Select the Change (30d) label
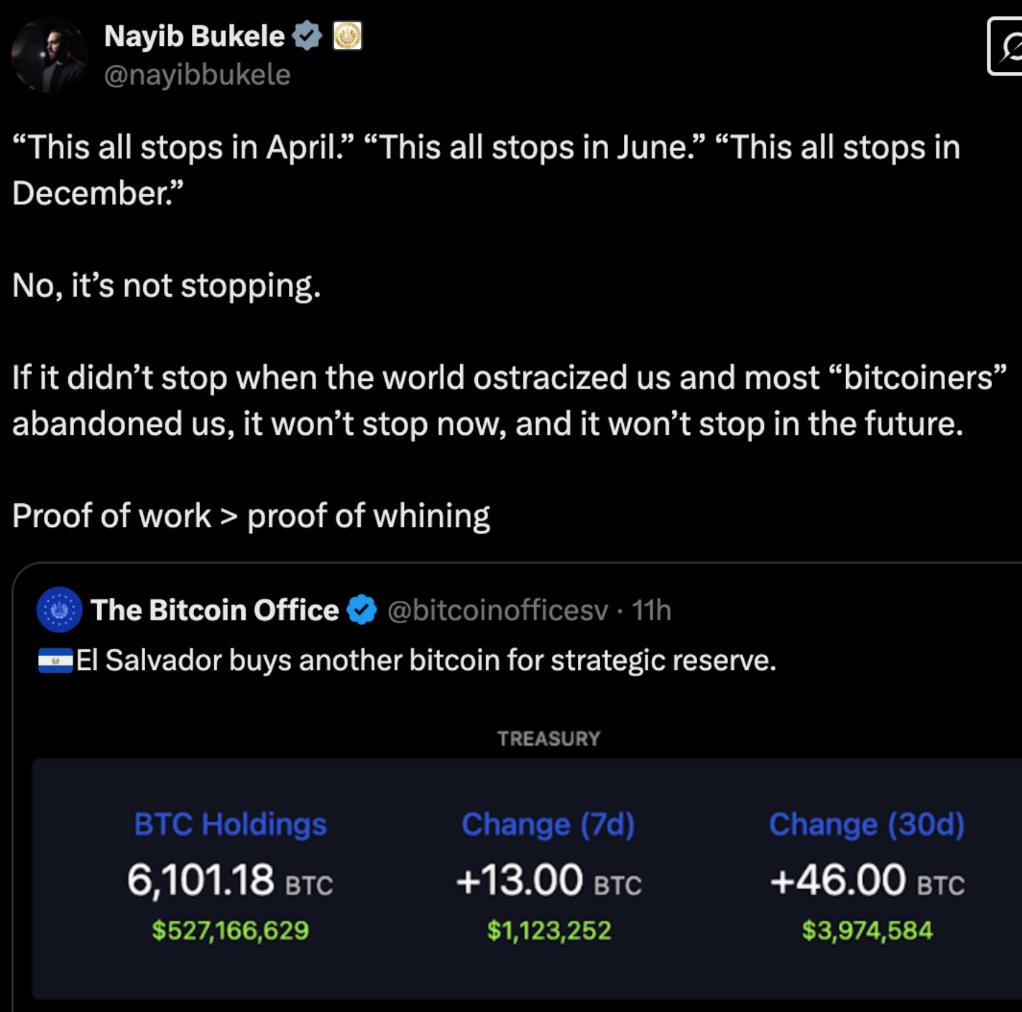The width and height of the screenshot is (1022, 1012). [x=867, y=824]
